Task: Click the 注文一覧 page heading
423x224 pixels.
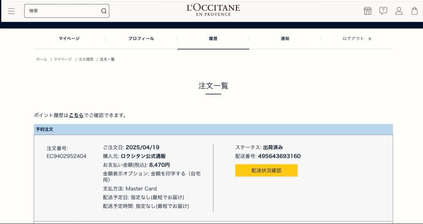Action: pyautogui.click(x=213, y=86)
